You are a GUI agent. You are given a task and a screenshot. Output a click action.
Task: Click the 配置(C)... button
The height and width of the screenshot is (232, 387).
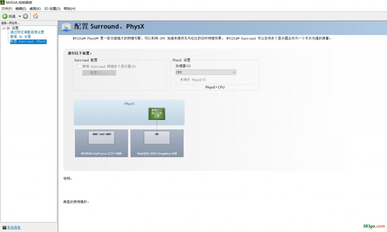(99, 73)
